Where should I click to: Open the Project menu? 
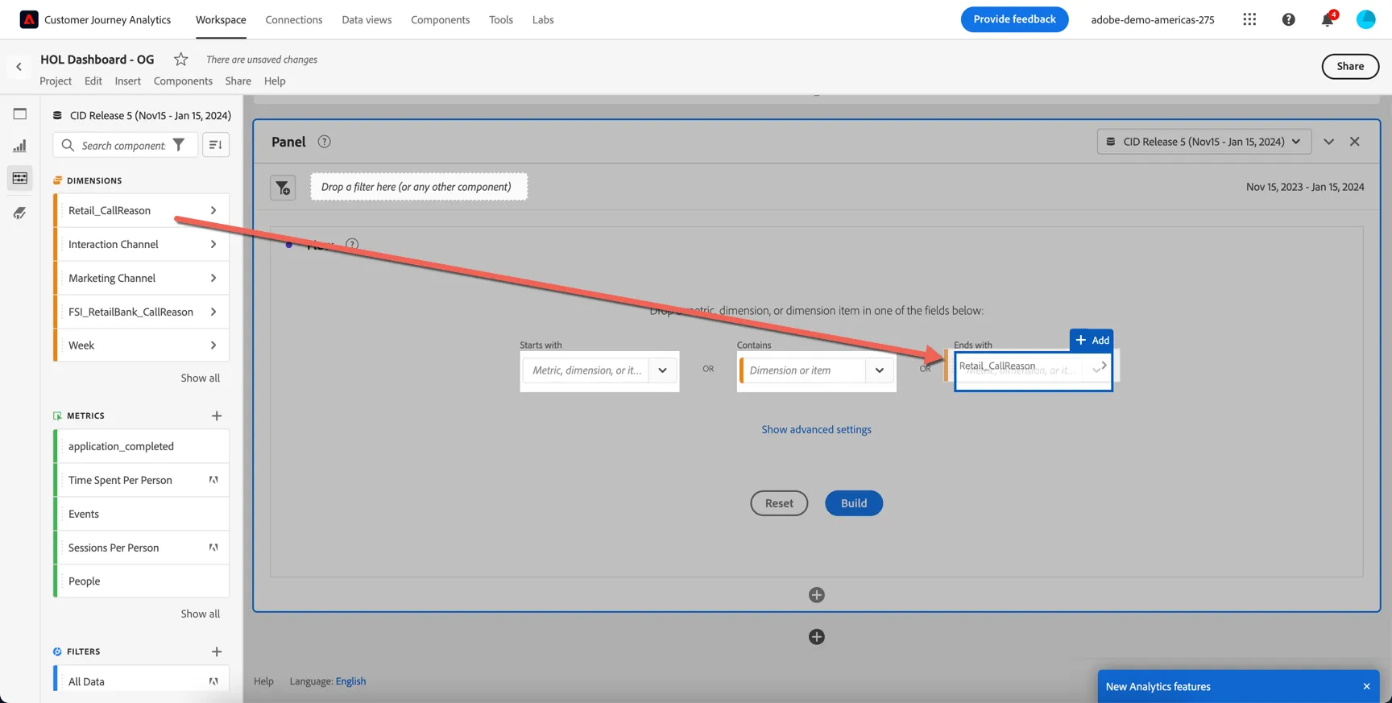(x=56, y=81)
